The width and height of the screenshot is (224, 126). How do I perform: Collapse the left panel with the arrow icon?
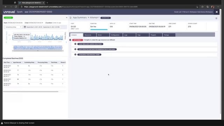(x=66, y=18)
